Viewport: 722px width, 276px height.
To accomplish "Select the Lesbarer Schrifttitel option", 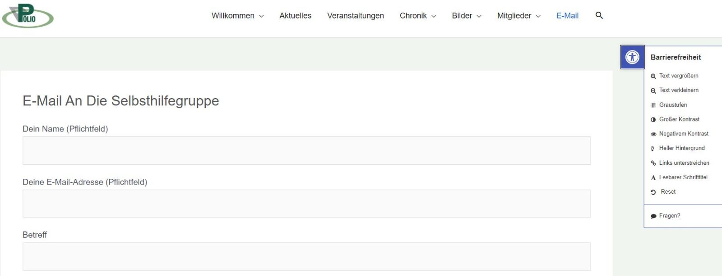I will pos(683,177).
